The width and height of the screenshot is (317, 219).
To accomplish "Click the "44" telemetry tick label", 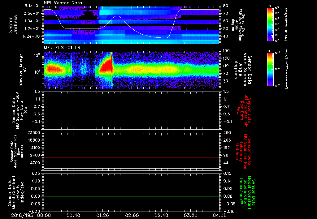I will coord(226,163).
